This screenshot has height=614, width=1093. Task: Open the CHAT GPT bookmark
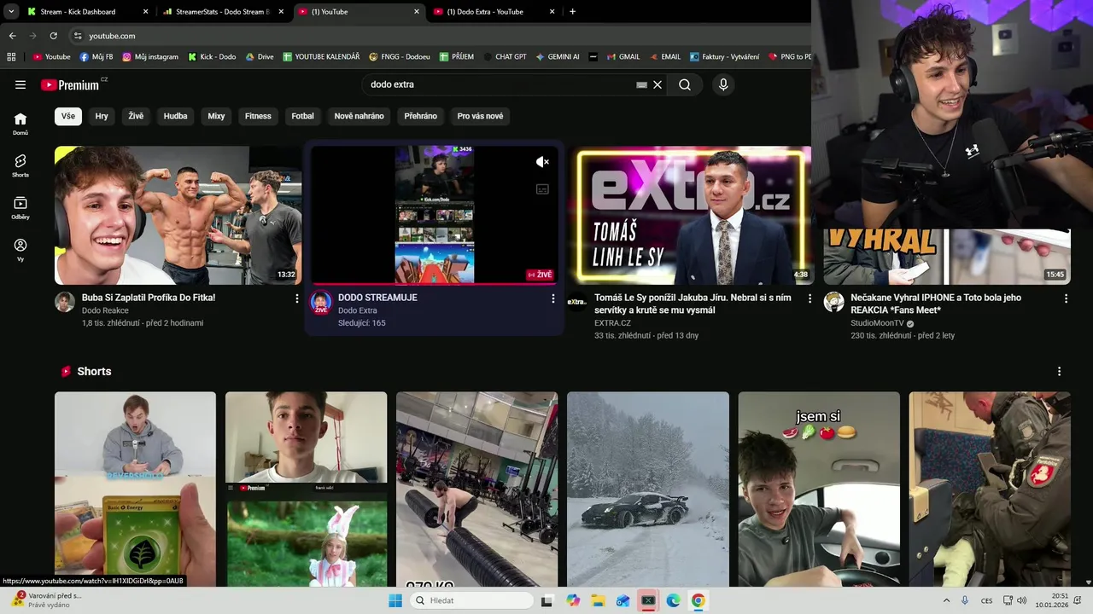point(505,57)
